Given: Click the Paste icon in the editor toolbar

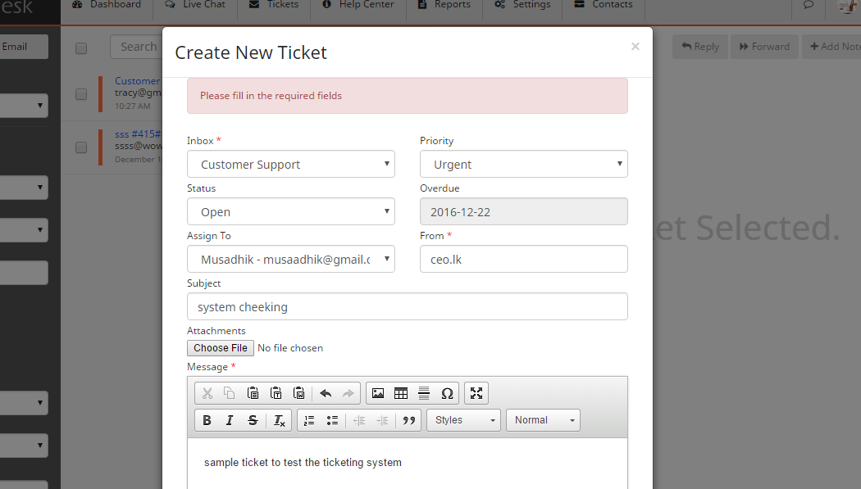Looking at the screenshot, I should coord(253,393).
